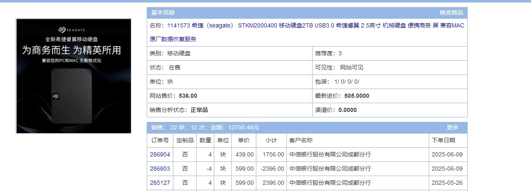Viewport: 531px width, 191px height.
Task: Click the 订单号 column header
Action: tap(160, 140)
